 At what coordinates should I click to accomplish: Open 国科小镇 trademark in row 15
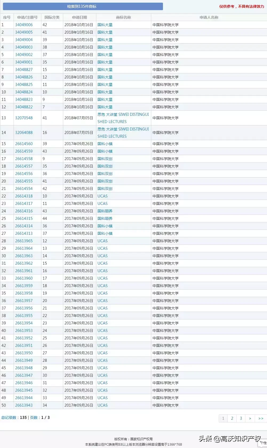point(105,144)
